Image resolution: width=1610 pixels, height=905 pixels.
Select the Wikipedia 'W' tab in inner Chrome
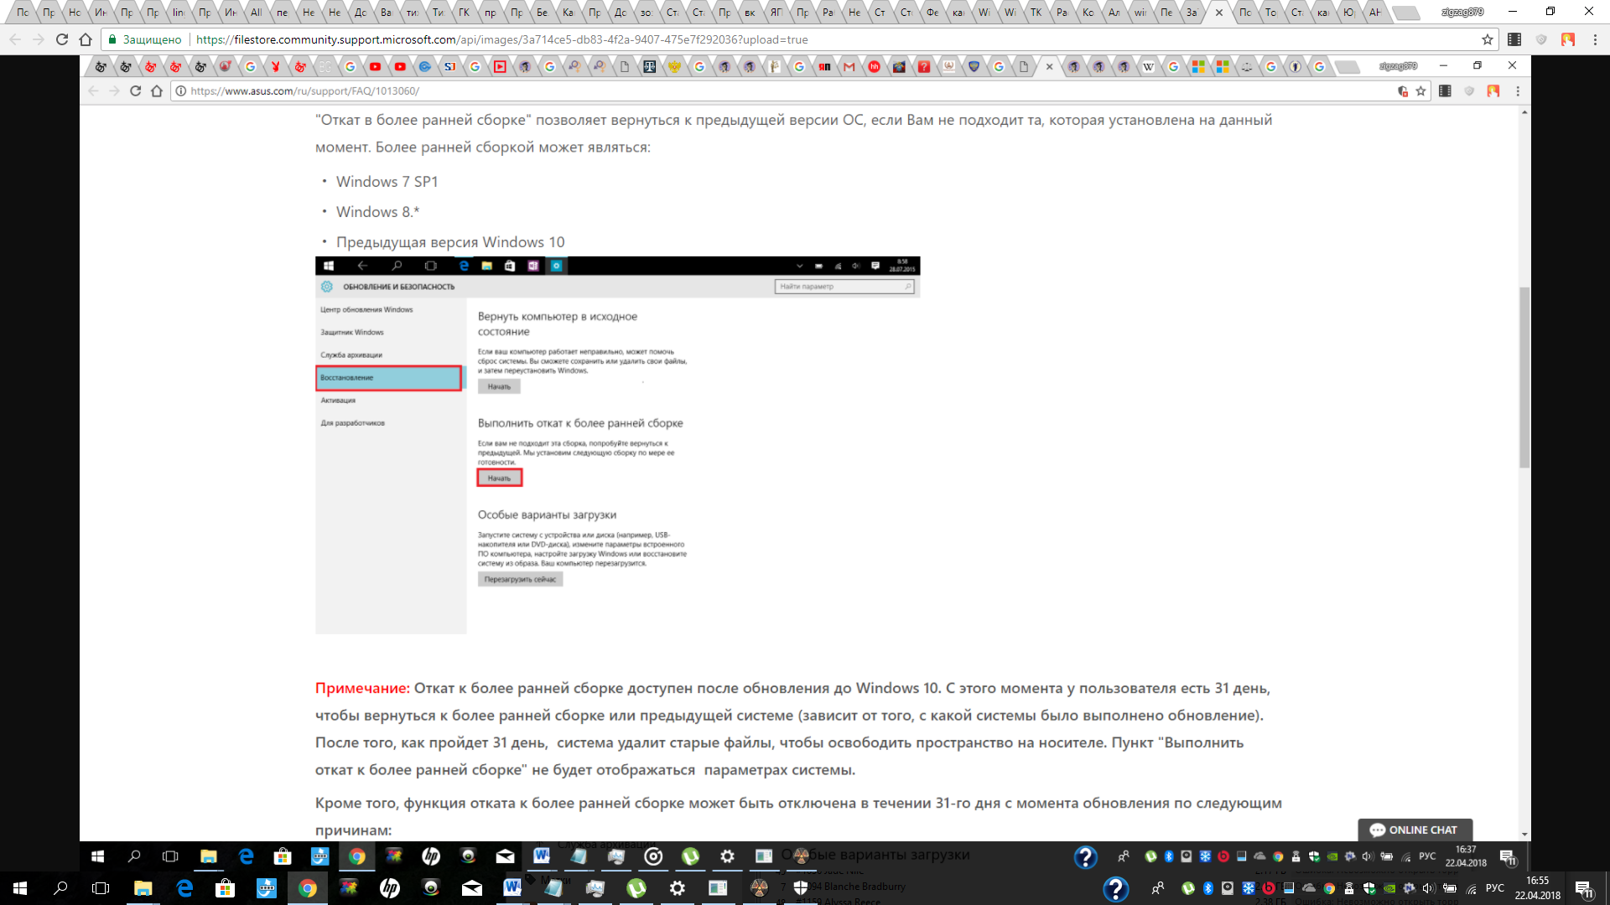(1148, 67)
